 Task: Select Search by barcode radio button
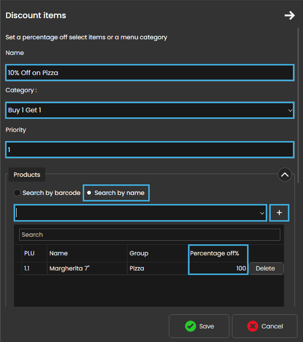pos(17,193)
